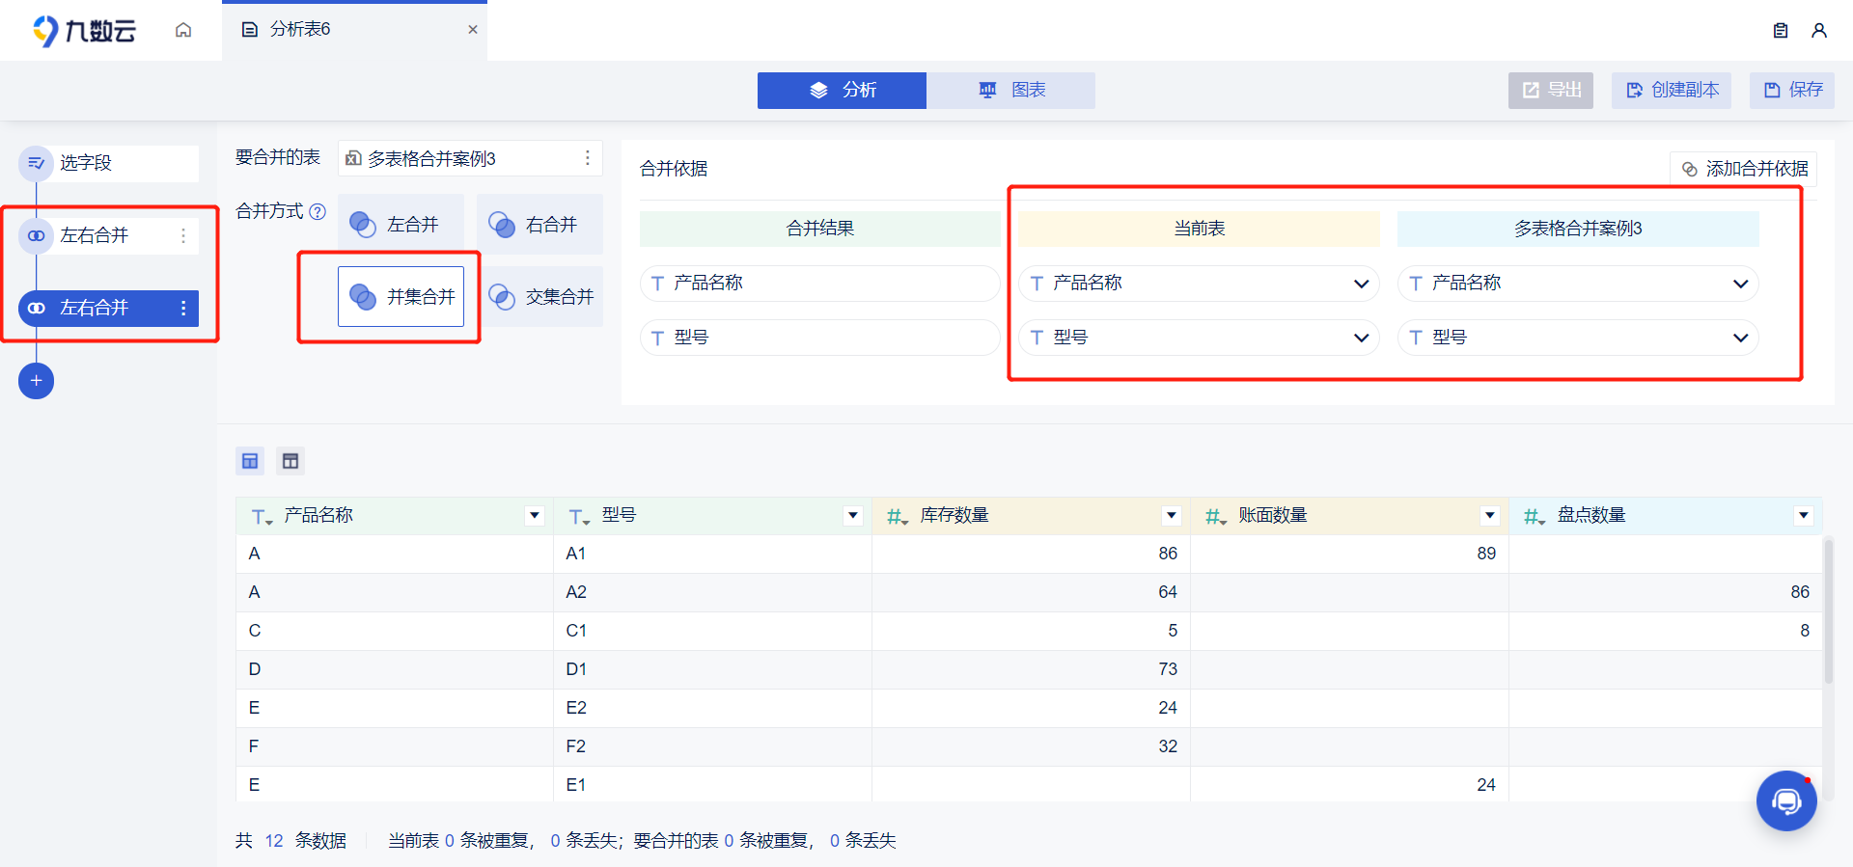The width and height of the screenshot is (1853, 867).
Task: Click the number type icon of 库存数量 column
Action: [898, 517]
